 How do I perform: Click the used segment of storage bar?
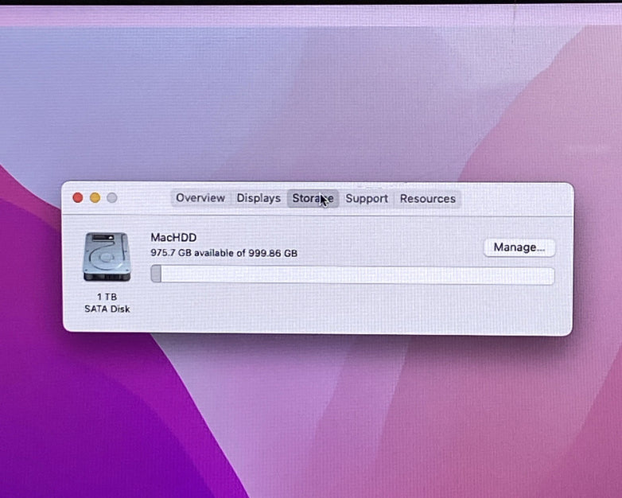[156, 274]
